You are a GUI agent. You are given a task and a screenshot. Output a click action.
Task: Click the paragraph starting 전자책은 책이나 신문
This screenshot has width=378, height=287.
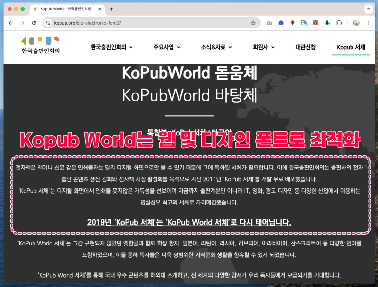(189, 173)
